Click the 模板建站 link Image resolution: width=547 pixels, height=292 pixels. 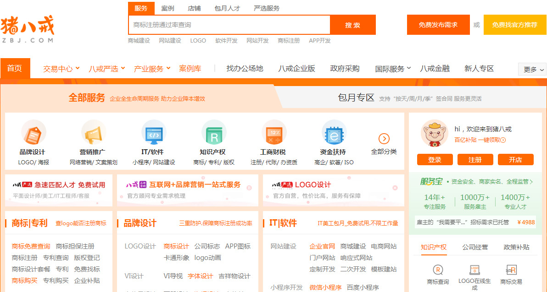[384, 269]
